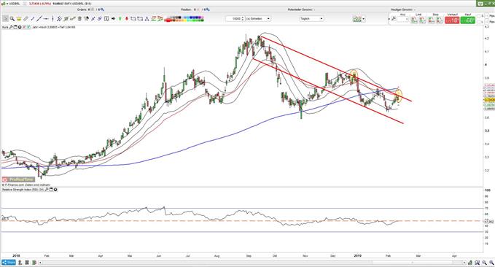Toggle the red checkbox beside Kurs

(24, 27)
